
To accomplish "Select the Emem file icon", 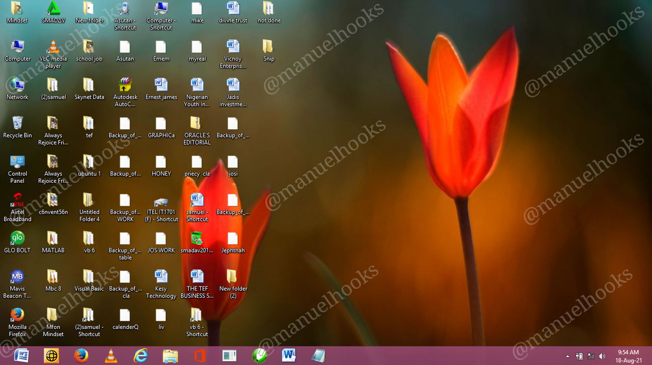I will click(x=161, y=50).
